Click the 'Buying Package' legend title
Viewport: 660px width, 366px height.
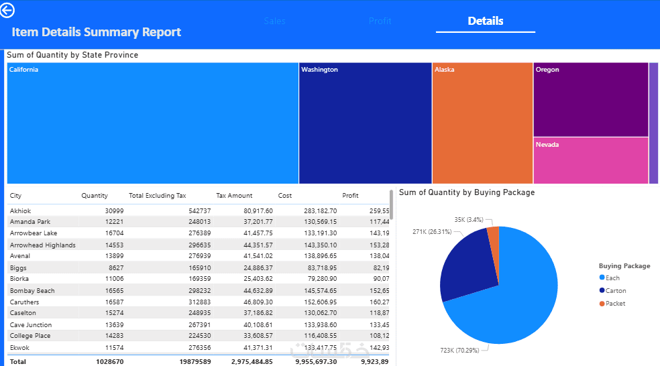[x=624, y=266]
